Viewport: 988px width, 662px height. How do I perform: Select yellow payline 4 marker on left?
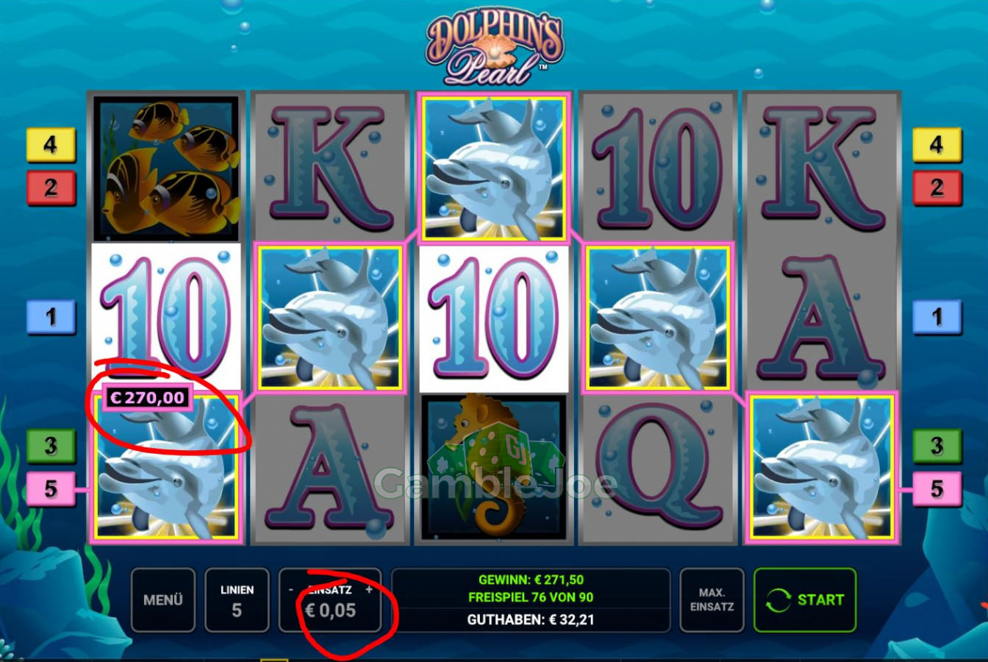point(51,144)
